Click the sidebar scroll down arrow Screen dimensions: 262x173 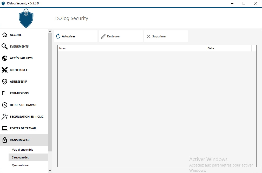point(50,170)
